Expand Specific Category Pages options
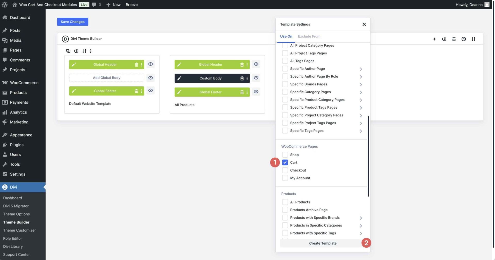This screenshot has width=495, height=260. point(361,92)
